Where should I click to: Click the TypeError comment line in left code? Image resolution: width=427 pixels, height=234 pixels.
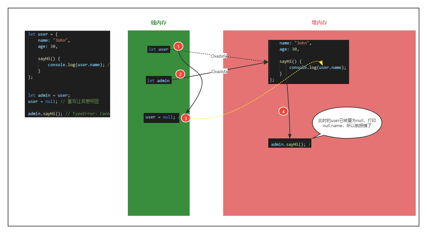(x=69, y=114)
